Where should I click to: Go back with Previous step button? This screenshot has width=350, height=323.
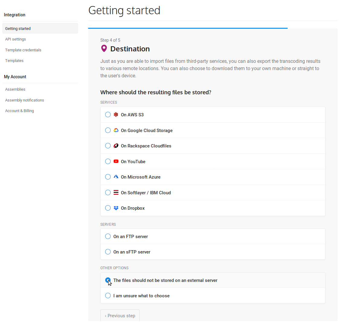click(x=120, y=316)
